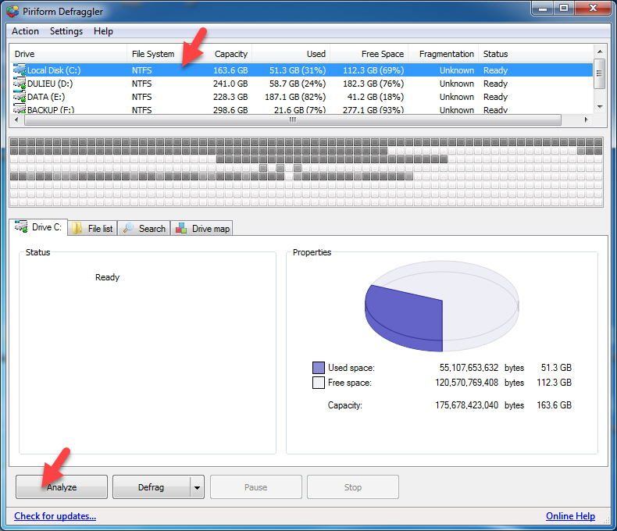Sort drives by Fragmentation column header
617x531 pixels.
click(446, 54)
